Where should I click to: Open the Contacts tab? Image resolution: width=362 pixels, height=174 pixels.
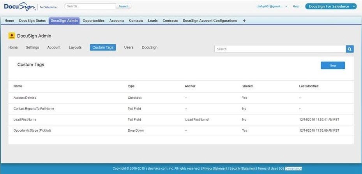tap(136, 21)
